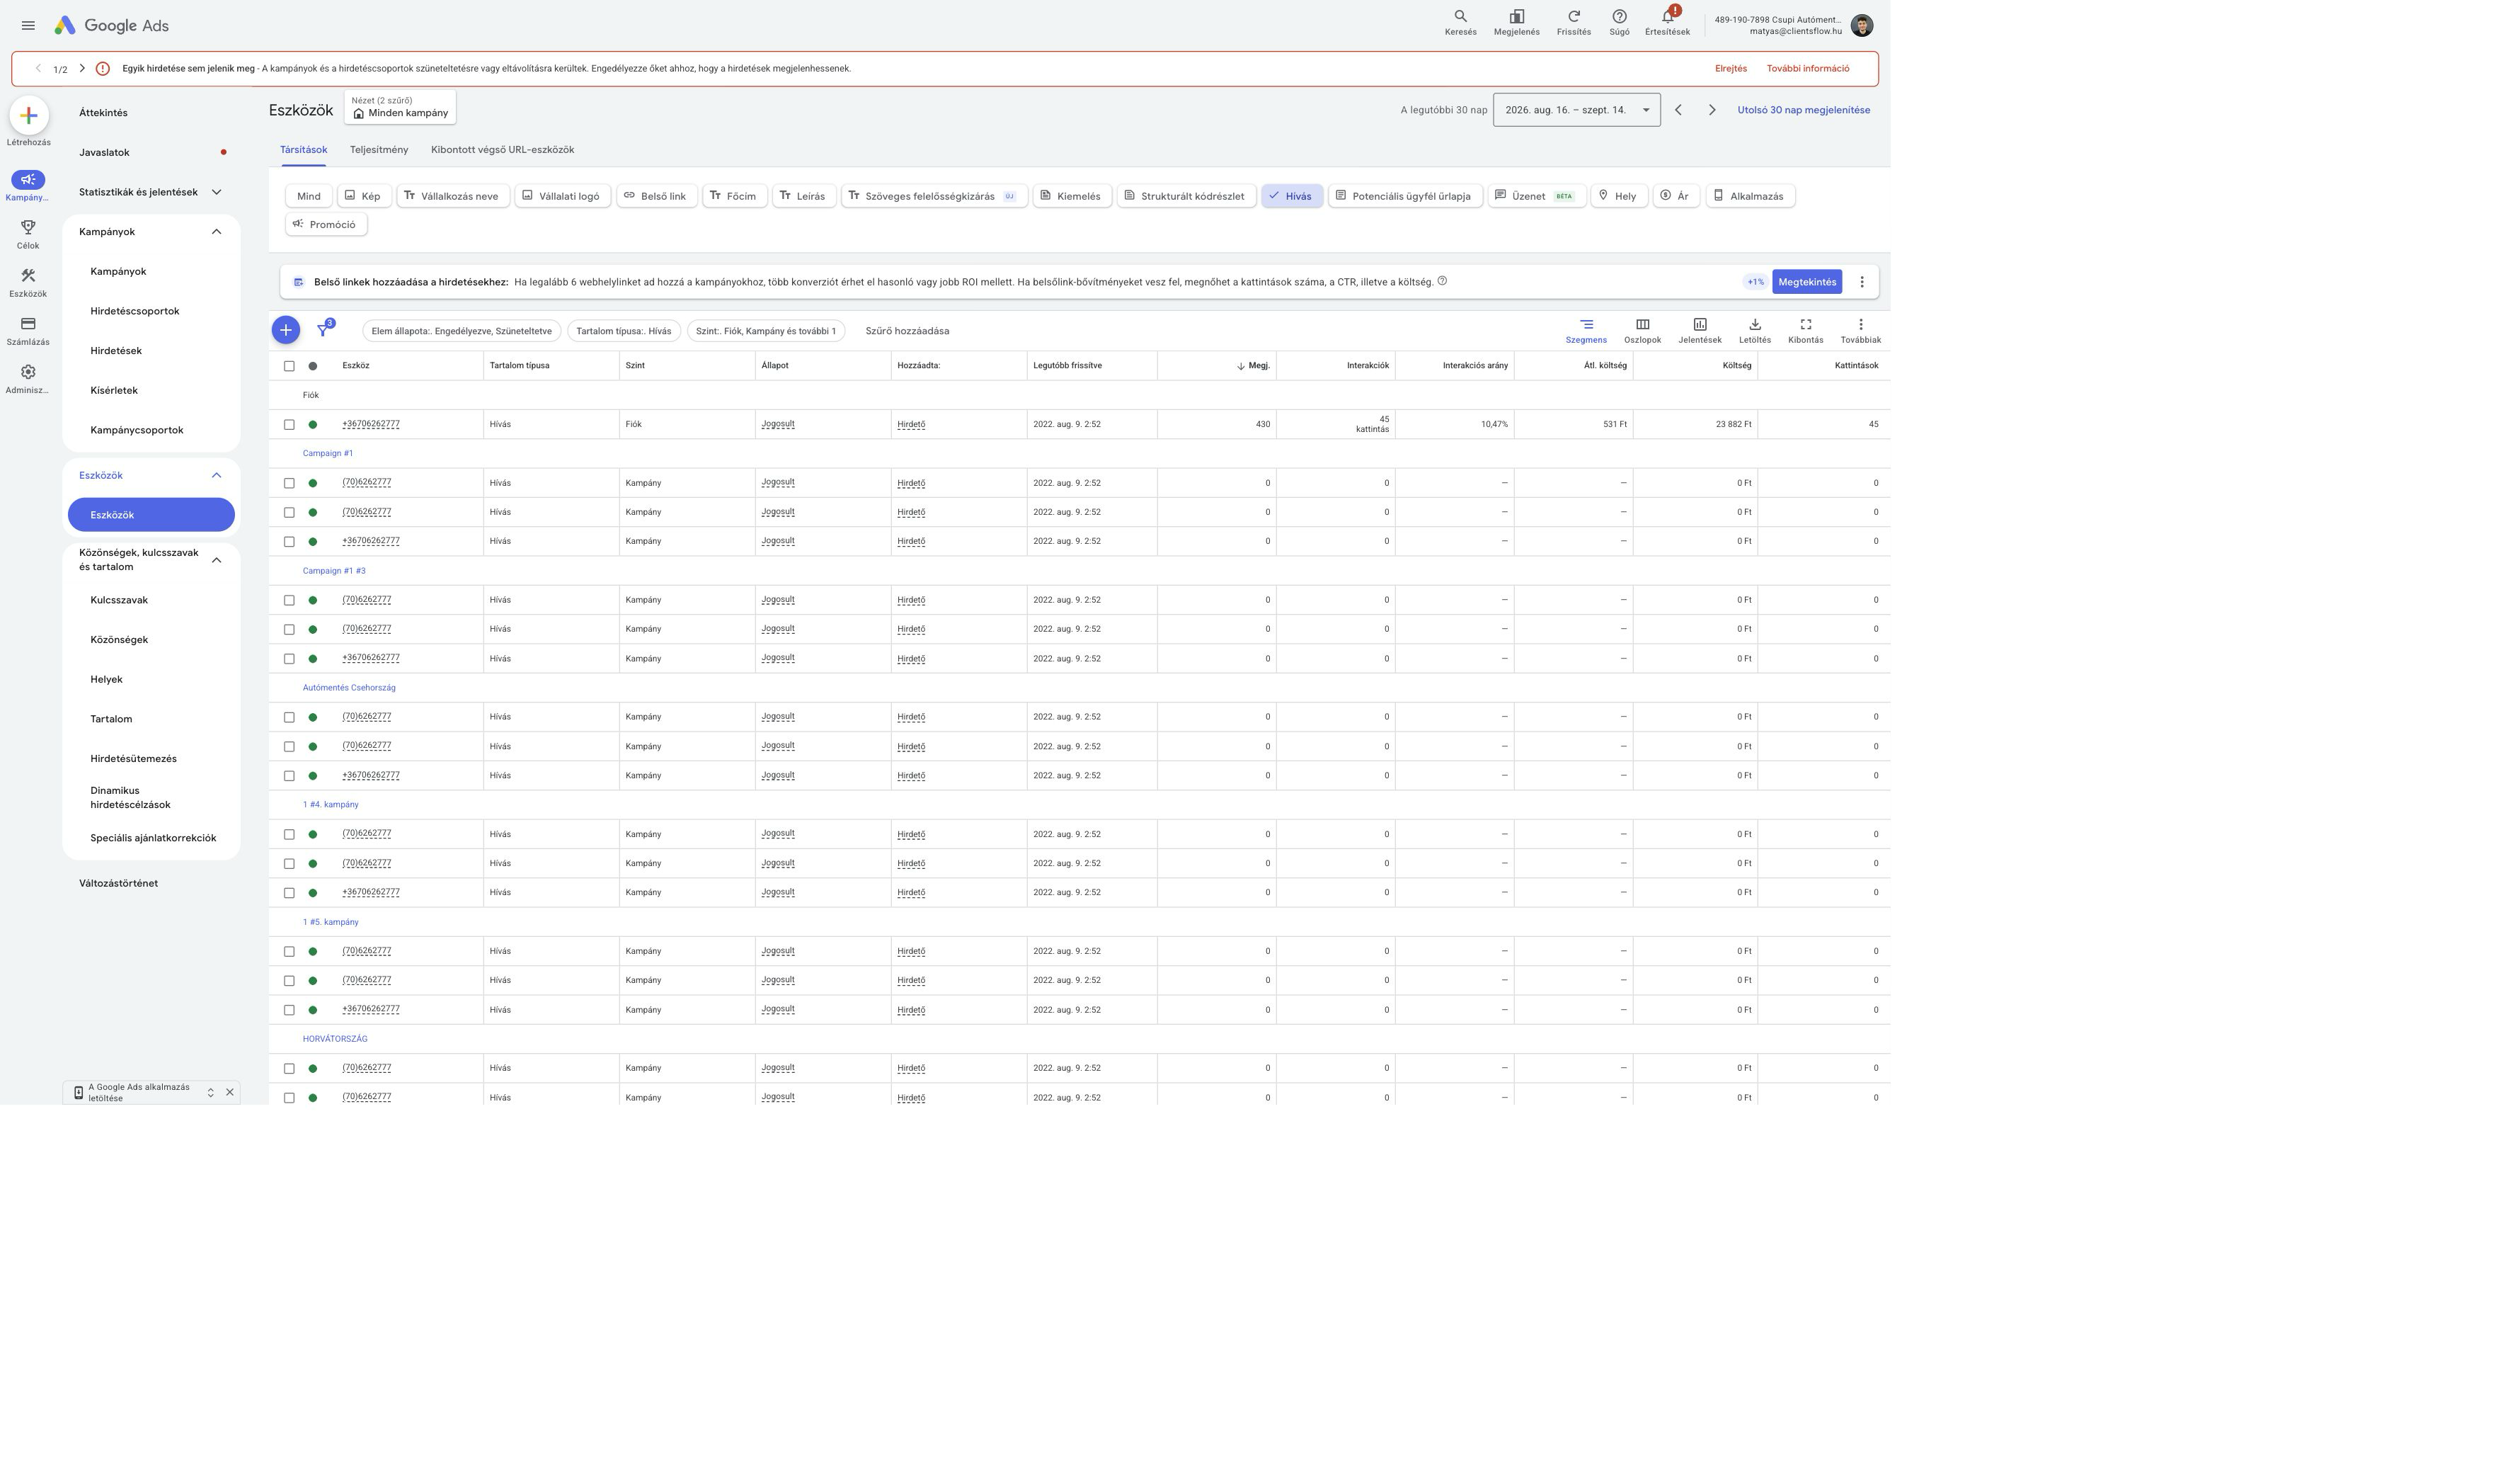This screenshot has width=2520, height=1473.
Task: Collapse the Eszközök sidebar section
Action: tap(216, 475)
